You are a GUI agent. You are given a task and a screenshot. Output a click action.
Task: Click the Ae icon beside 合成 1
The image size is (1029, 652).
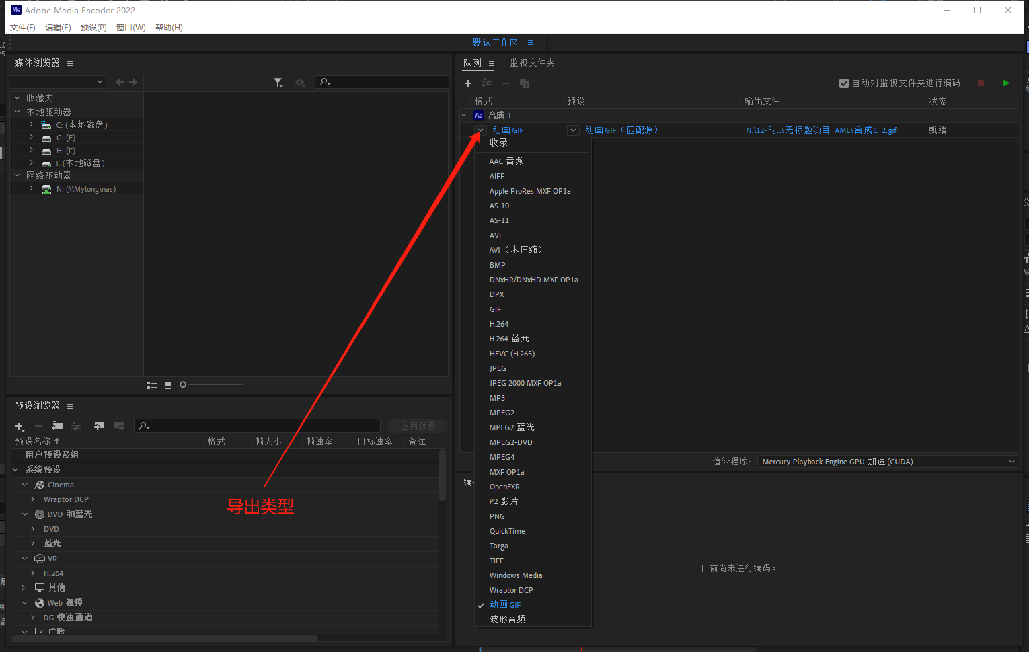(x=479, y=116)
